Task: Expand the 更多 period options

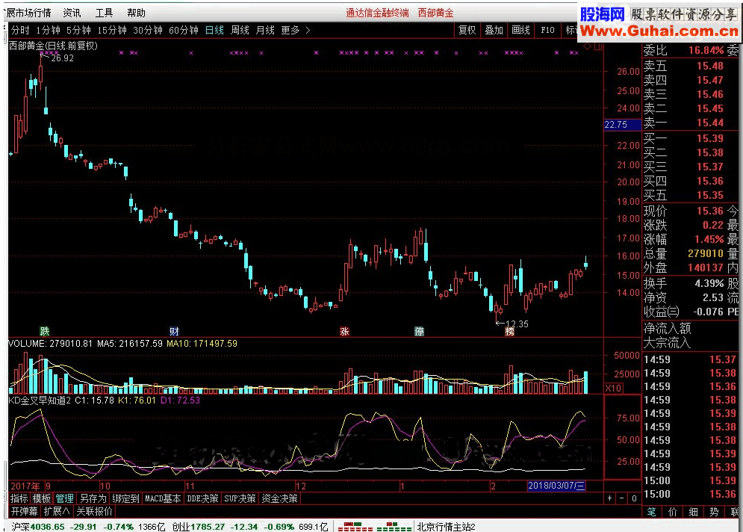Action: pos(295,31)
